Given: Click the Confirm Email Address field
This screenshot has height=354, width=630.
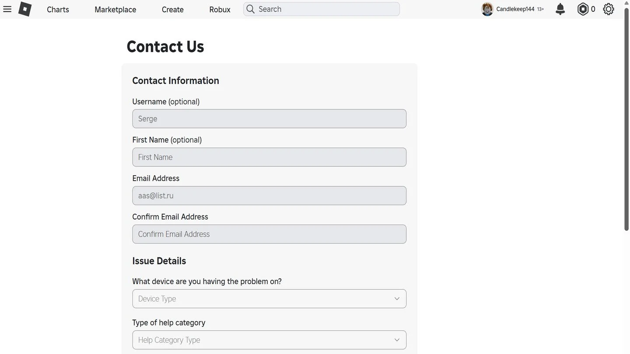Looking at the screenshot, I should tap(269, 234).
